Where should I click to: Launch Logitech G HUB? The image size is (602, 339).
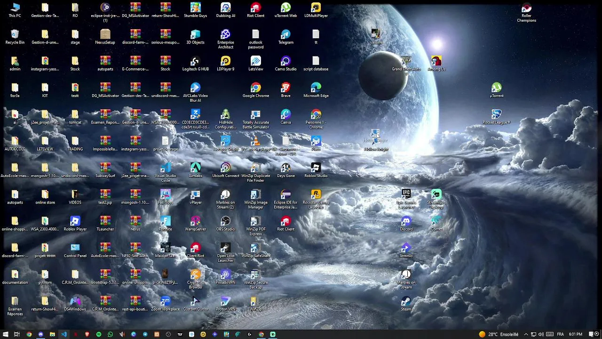(195, 64)
